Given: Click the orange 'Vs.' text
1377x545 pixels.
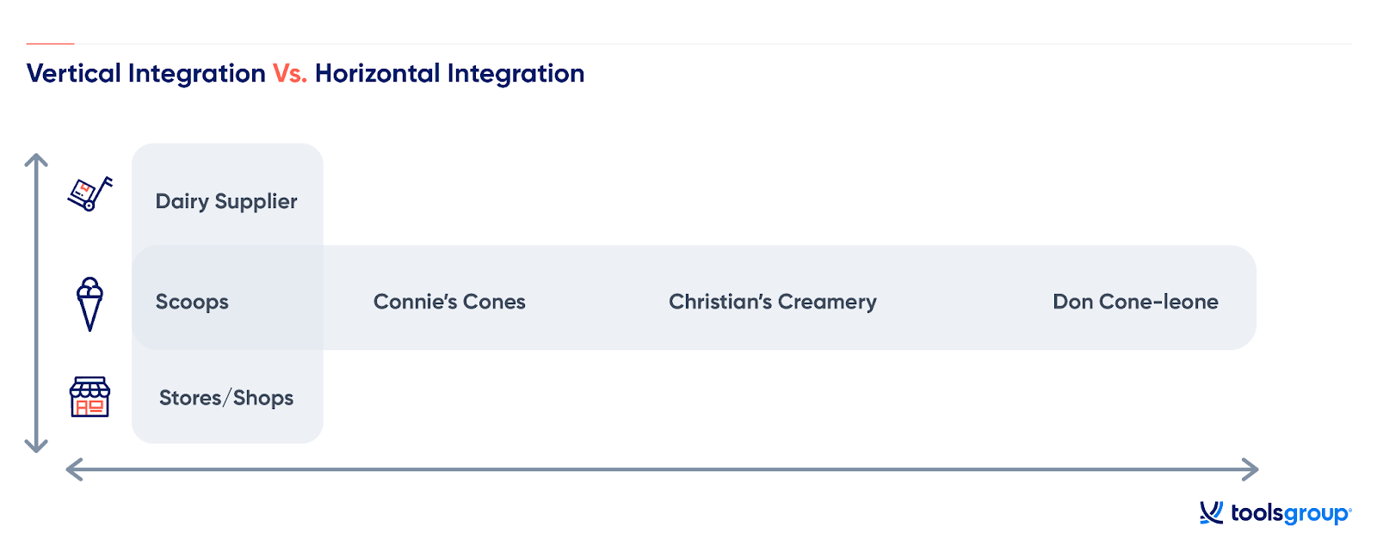Looking at the screenshot, I should [x=290, y=74].
